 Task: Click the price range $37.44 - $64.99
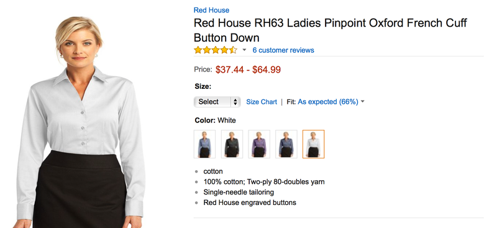[x=248, y=70]
